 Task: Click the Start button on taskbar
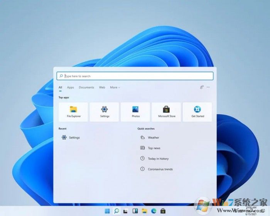tap(107, 211)
